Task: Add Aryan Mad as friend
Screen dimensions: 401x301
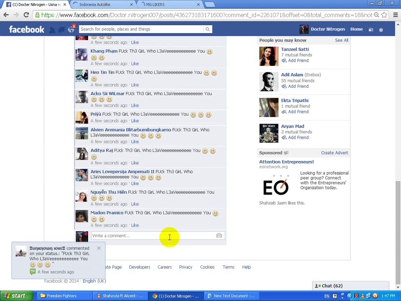Action: click(x=295, y=138)
